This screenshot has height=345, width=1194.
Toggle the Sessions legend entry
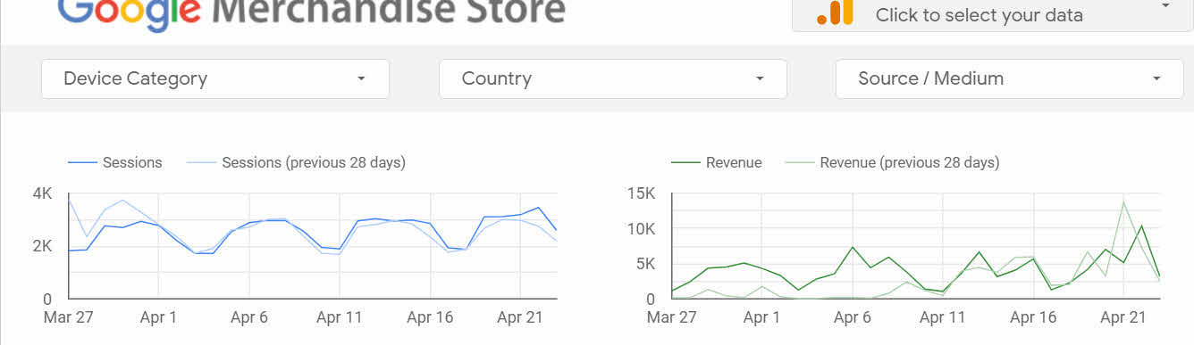point(115,162)
